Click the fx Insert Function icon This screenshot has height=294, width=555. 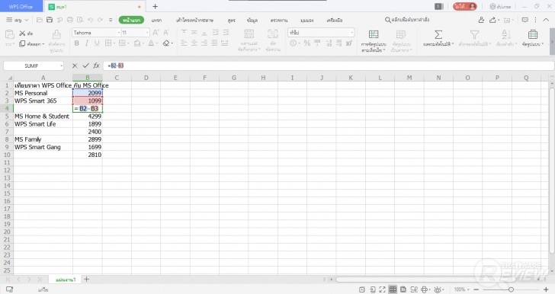pos(96,66)
